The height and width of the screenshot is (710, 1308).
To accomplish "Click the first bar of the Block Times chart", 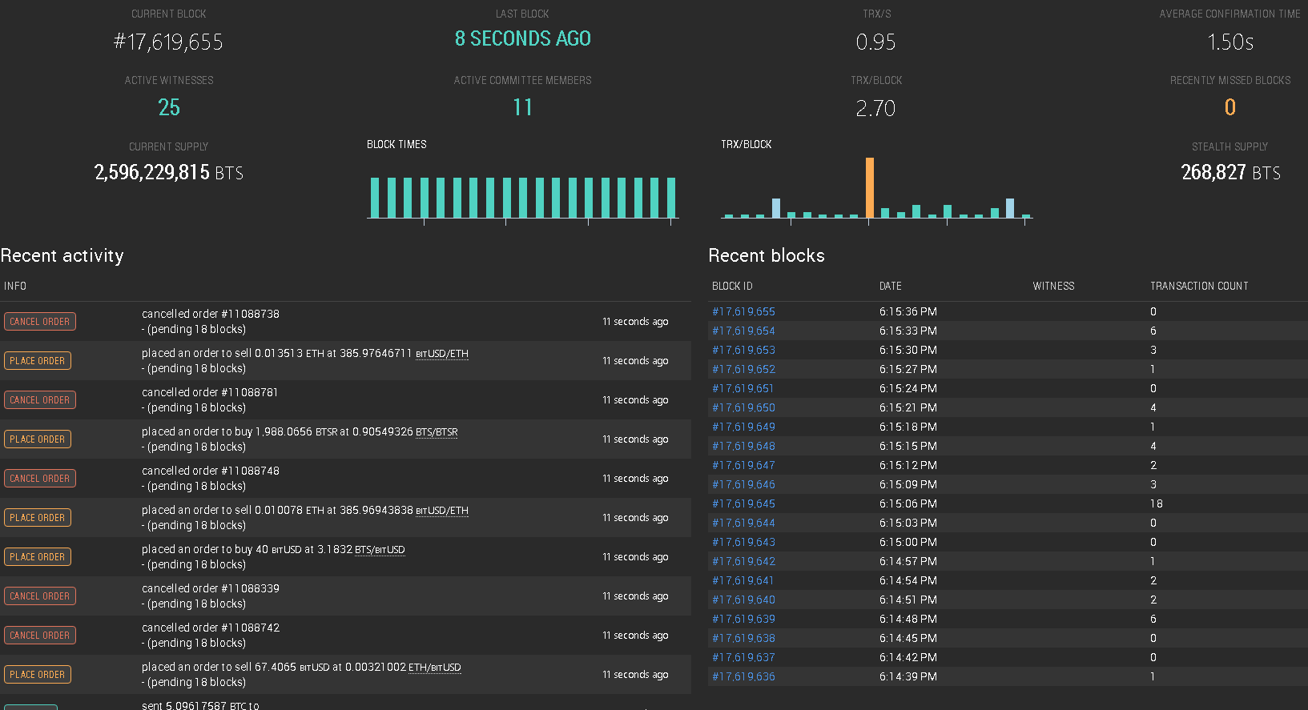I will pyautogui.click(x=374, y=198).
